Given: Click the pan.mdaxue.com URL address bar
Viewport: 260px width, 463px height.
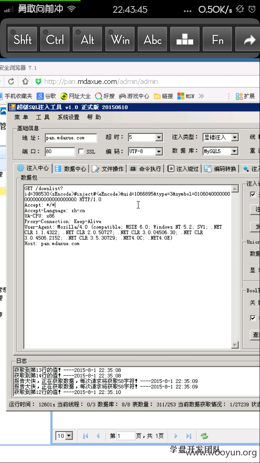Looking at the screenshot, I should 101,81.
